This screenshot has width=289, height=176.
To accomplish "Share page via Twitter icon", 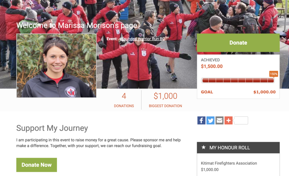I will [x=210, y=121].
